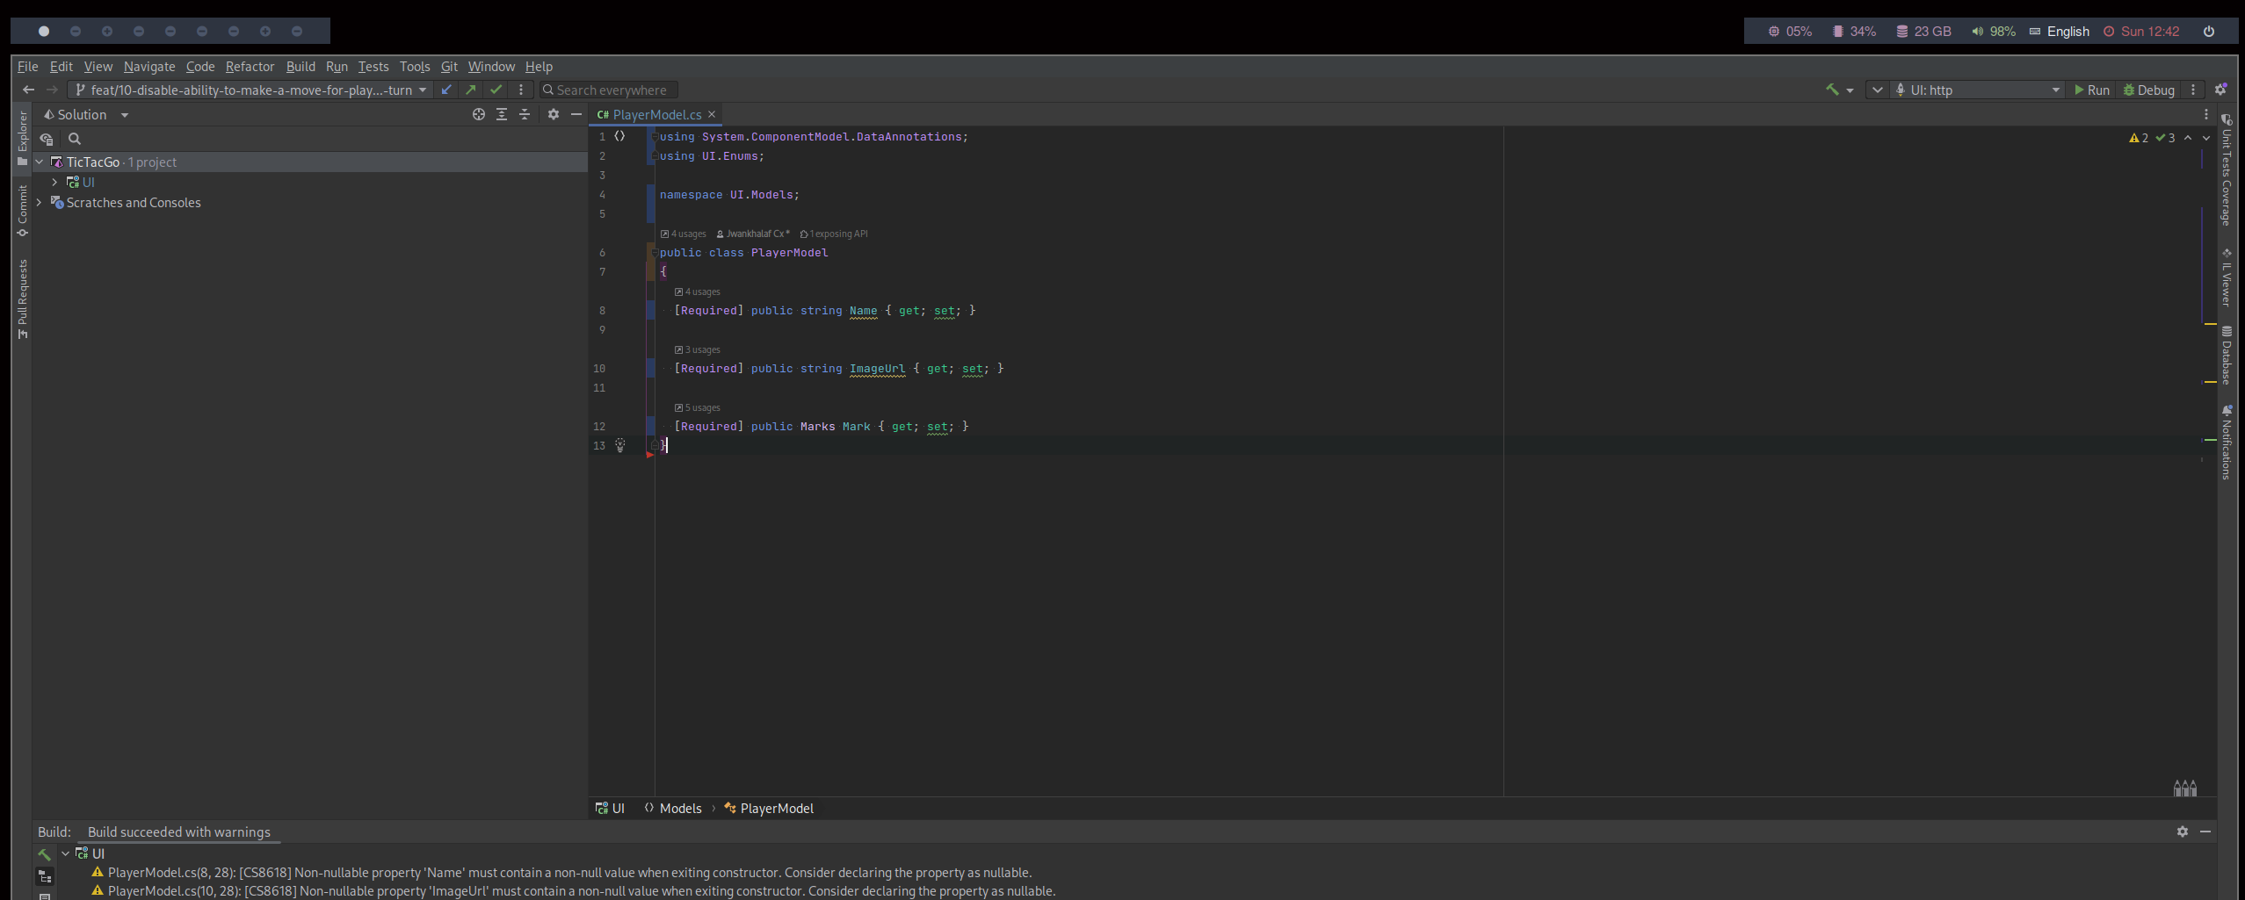Click the lightbulb quick-fix icon on line 13
The image size is (2245, 900).
tap(620, 445)
